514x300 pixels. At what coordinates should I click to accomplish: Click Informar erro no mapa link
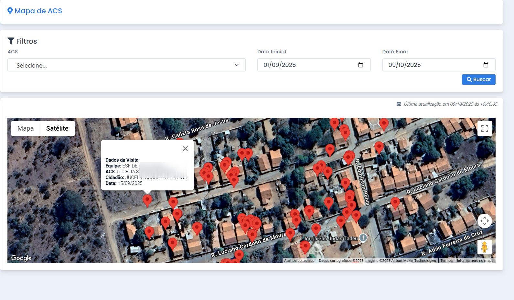[475, 261]
